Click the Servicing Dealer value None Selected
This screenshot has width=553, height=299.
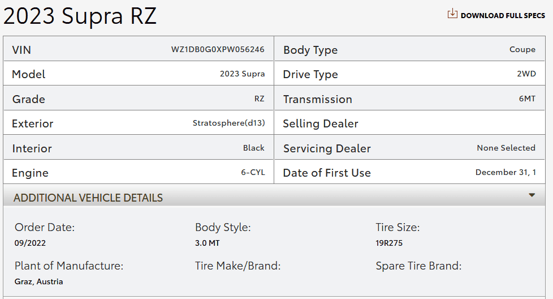[x=506, y=148]
